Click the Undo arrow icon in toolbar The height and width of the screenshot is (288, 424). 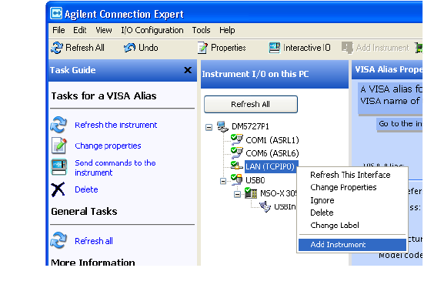(129, 48)
